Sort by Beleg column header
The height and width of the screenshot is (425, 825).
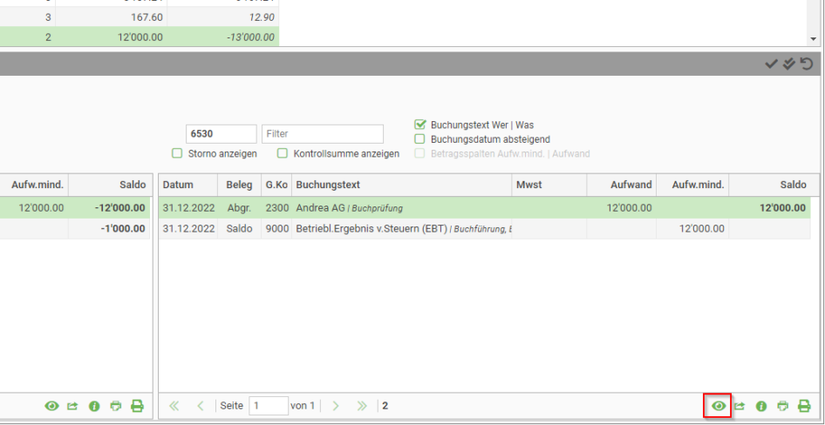coord(240,185)
